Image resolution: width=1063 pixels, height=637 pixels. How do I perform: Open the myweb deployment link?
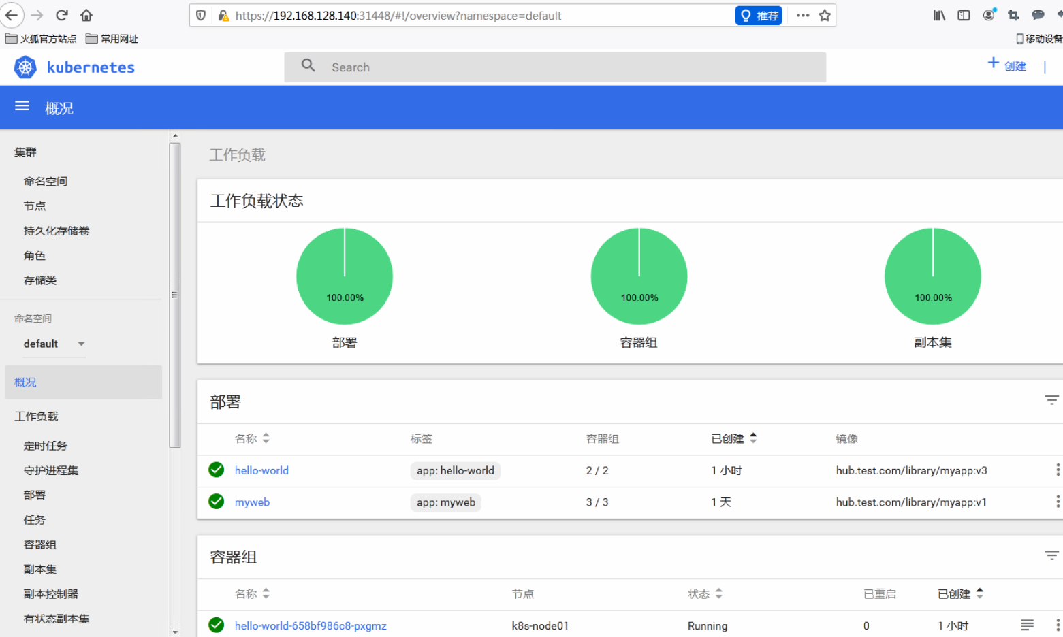252,502
